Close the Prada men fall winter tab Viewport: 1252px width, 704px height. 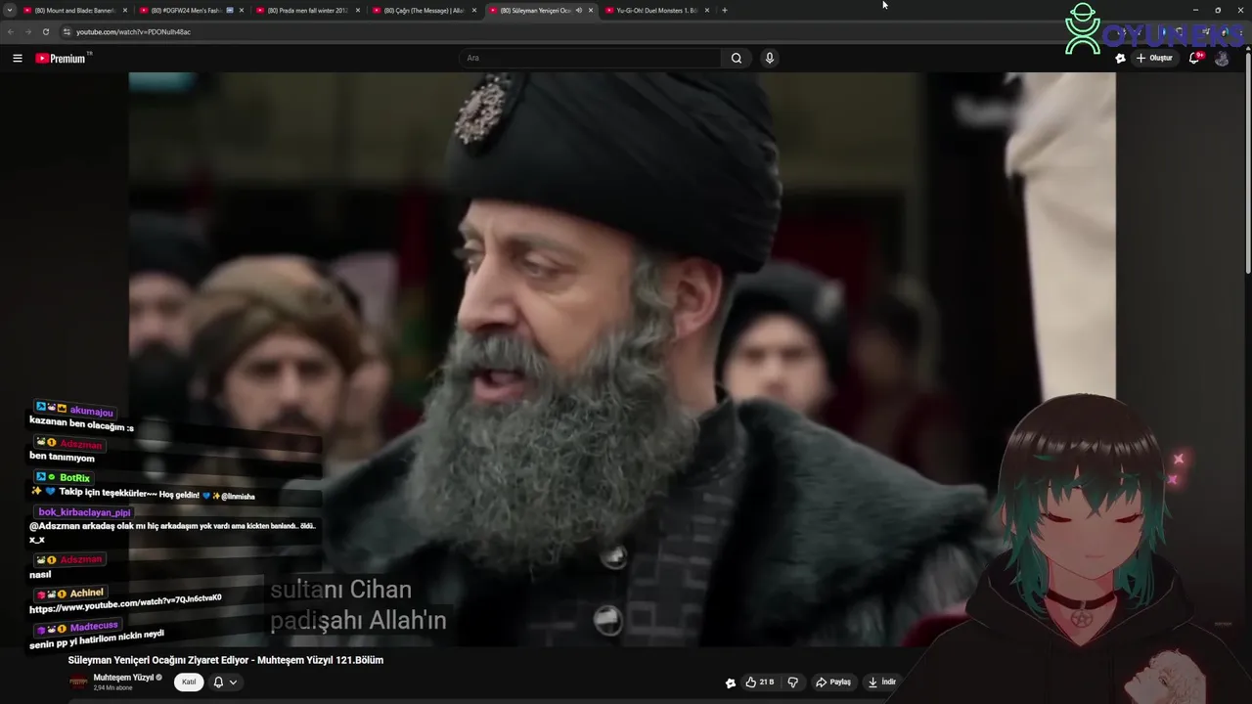[x=358, y=10]
